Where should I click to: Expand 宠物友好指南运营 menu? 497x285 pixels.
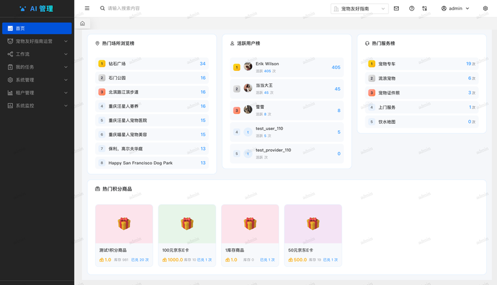pyautogui.click(x=37, y=41)
